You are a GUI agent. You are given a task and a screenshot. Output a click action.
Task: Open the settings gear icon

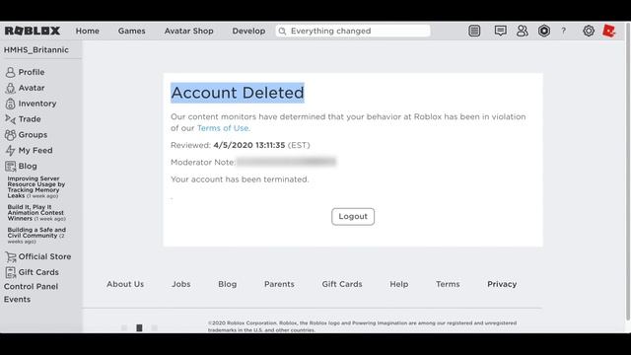coord(589,31)
